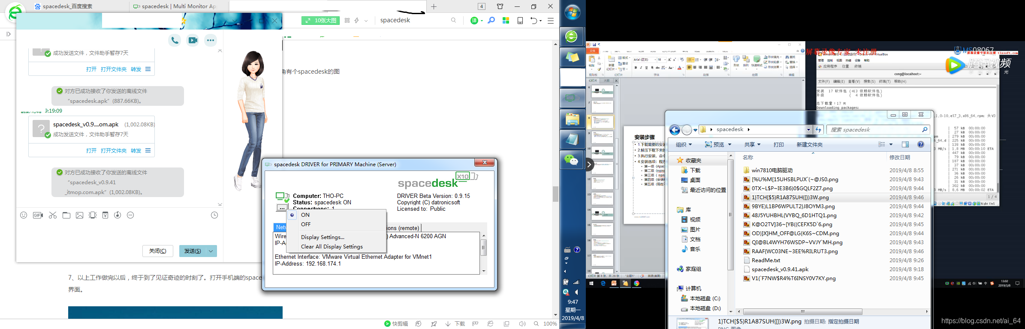Viewport: 1025px width, 329px height.
Task: Click the browser hamburger menu icon
Action: tap(551, 20)
